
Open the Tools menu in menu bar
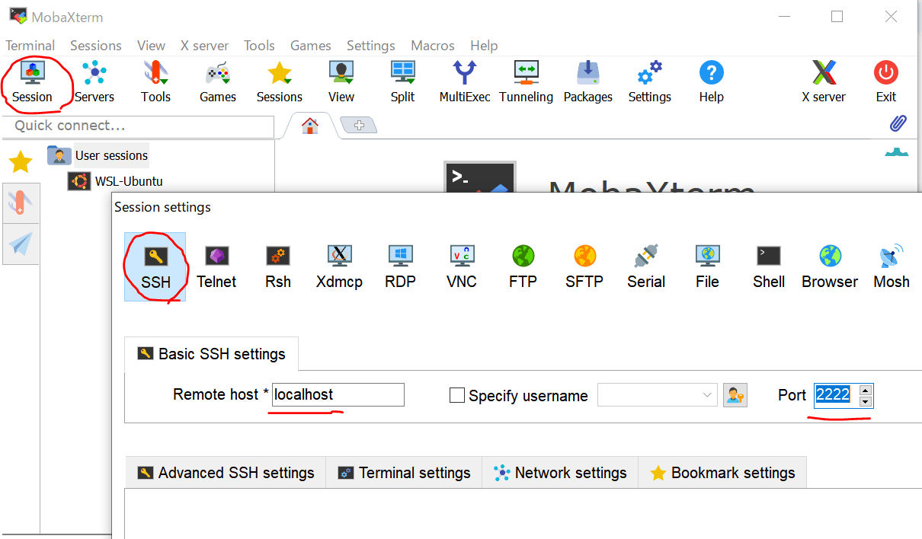coord(260,46)
